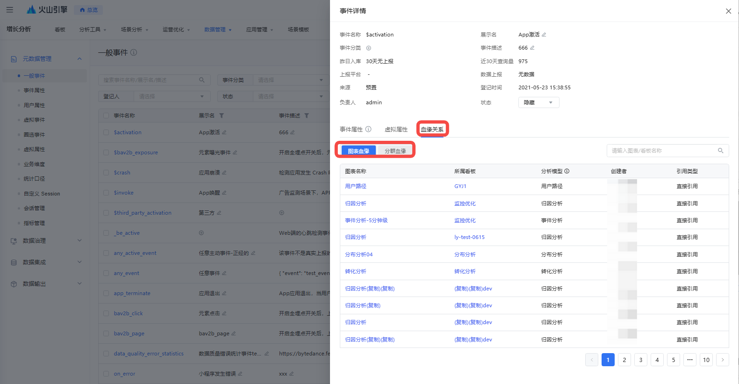
Task: Edit display name of $bav2b_exposure row
Action: pyautogui.click(x=235, y=152)
